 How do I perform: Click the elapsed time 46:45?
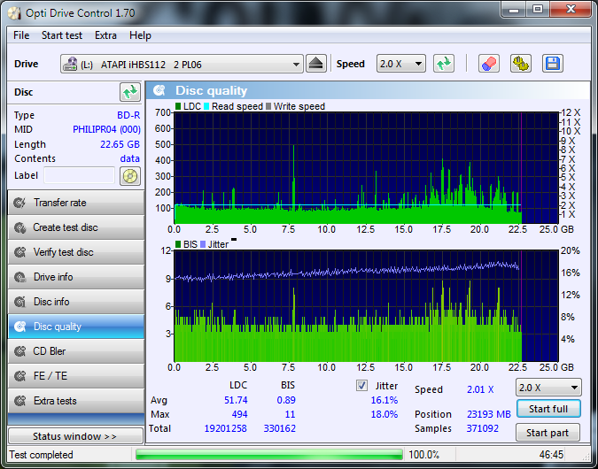click(x=551, y=455)
